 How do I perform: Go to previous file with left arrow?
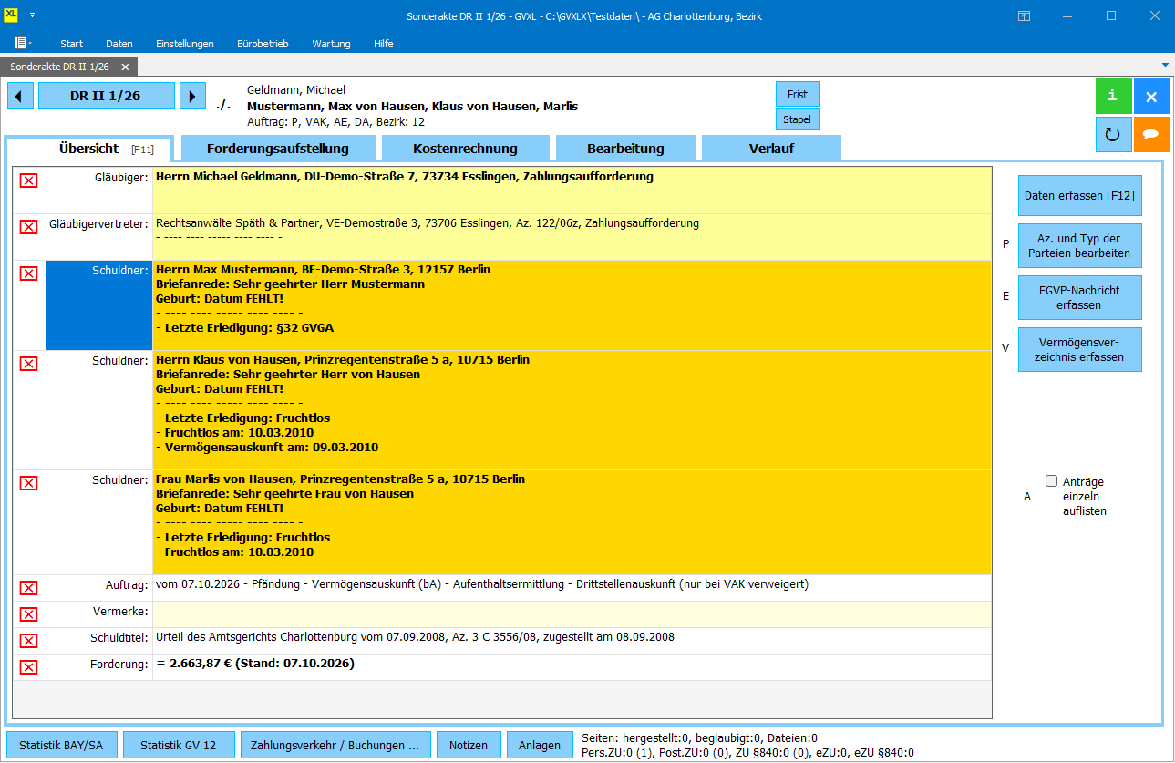(20, 96)
